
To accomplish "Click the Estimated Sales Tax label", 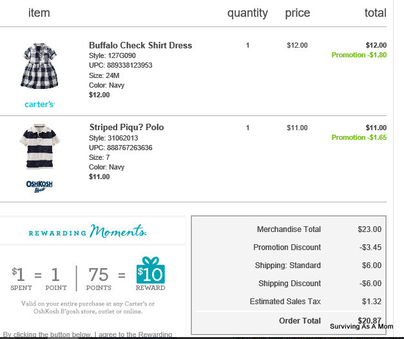I will coord(285,302).
